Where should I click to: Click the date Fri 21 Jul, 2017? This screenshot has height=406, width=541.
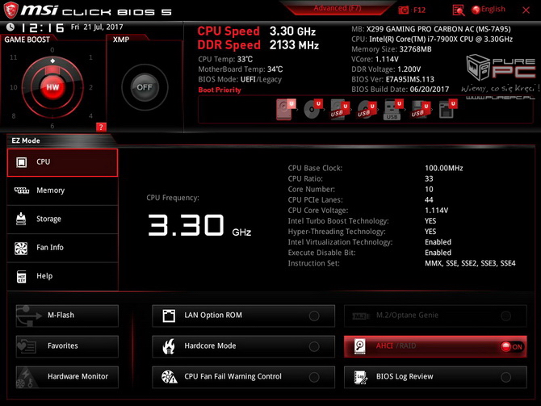pos(97,27)
